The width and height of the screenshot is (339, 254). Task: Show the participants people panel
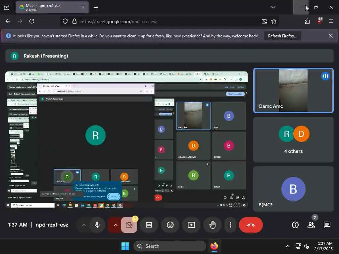[311, 225]
